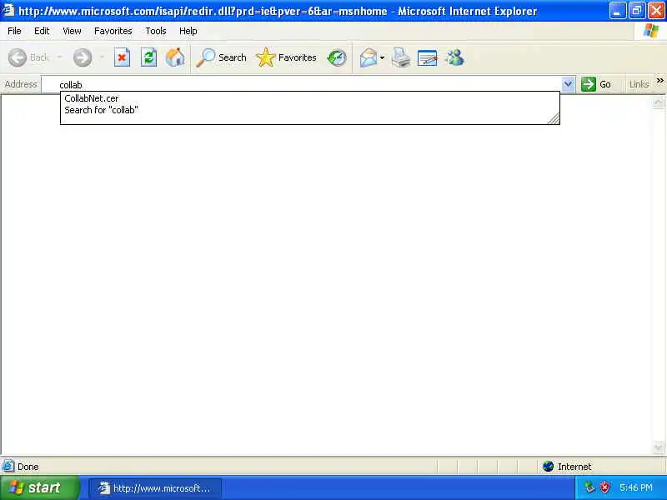This screenshot has width=667, height=500.
Task: Open the Help menu
Action: [x=188, y=31]
